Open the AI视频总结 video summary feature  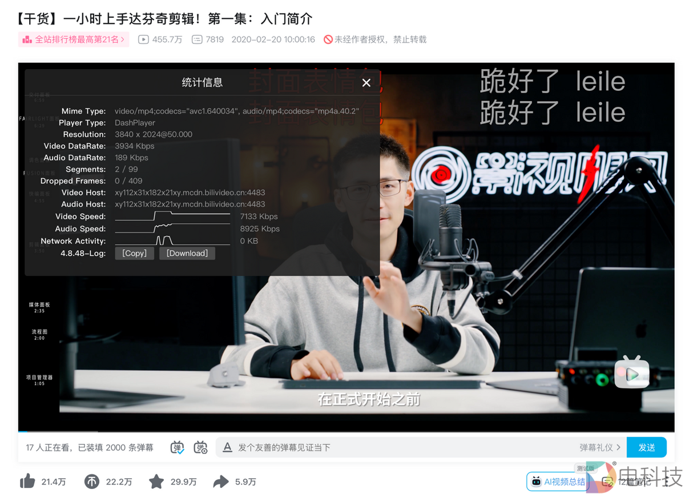pyautogui.click(x=556, y=482)
